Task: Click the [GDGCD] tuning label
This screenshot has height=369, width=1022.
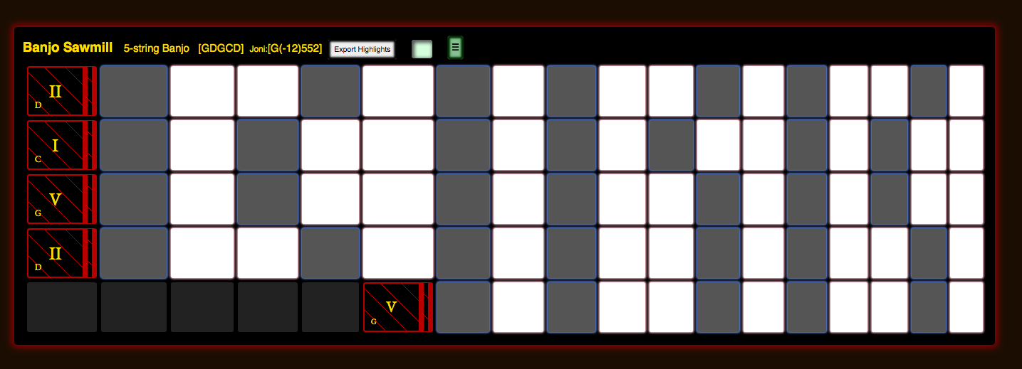Action: tap(221, 48)
